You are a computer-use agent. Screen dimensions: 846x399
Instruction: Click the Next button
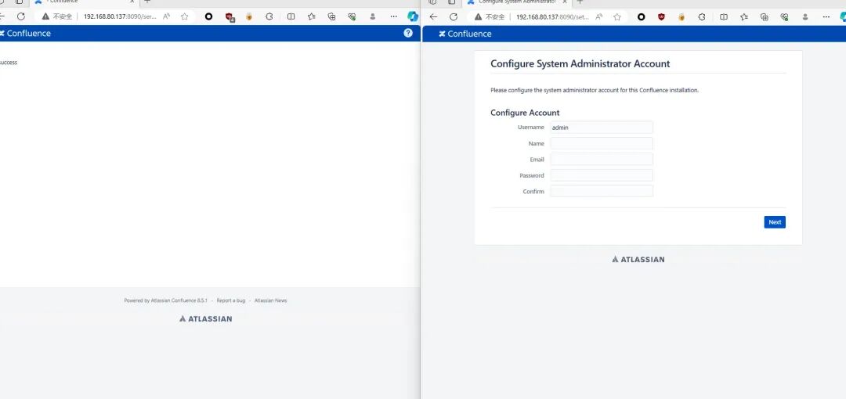coord(775,222)
